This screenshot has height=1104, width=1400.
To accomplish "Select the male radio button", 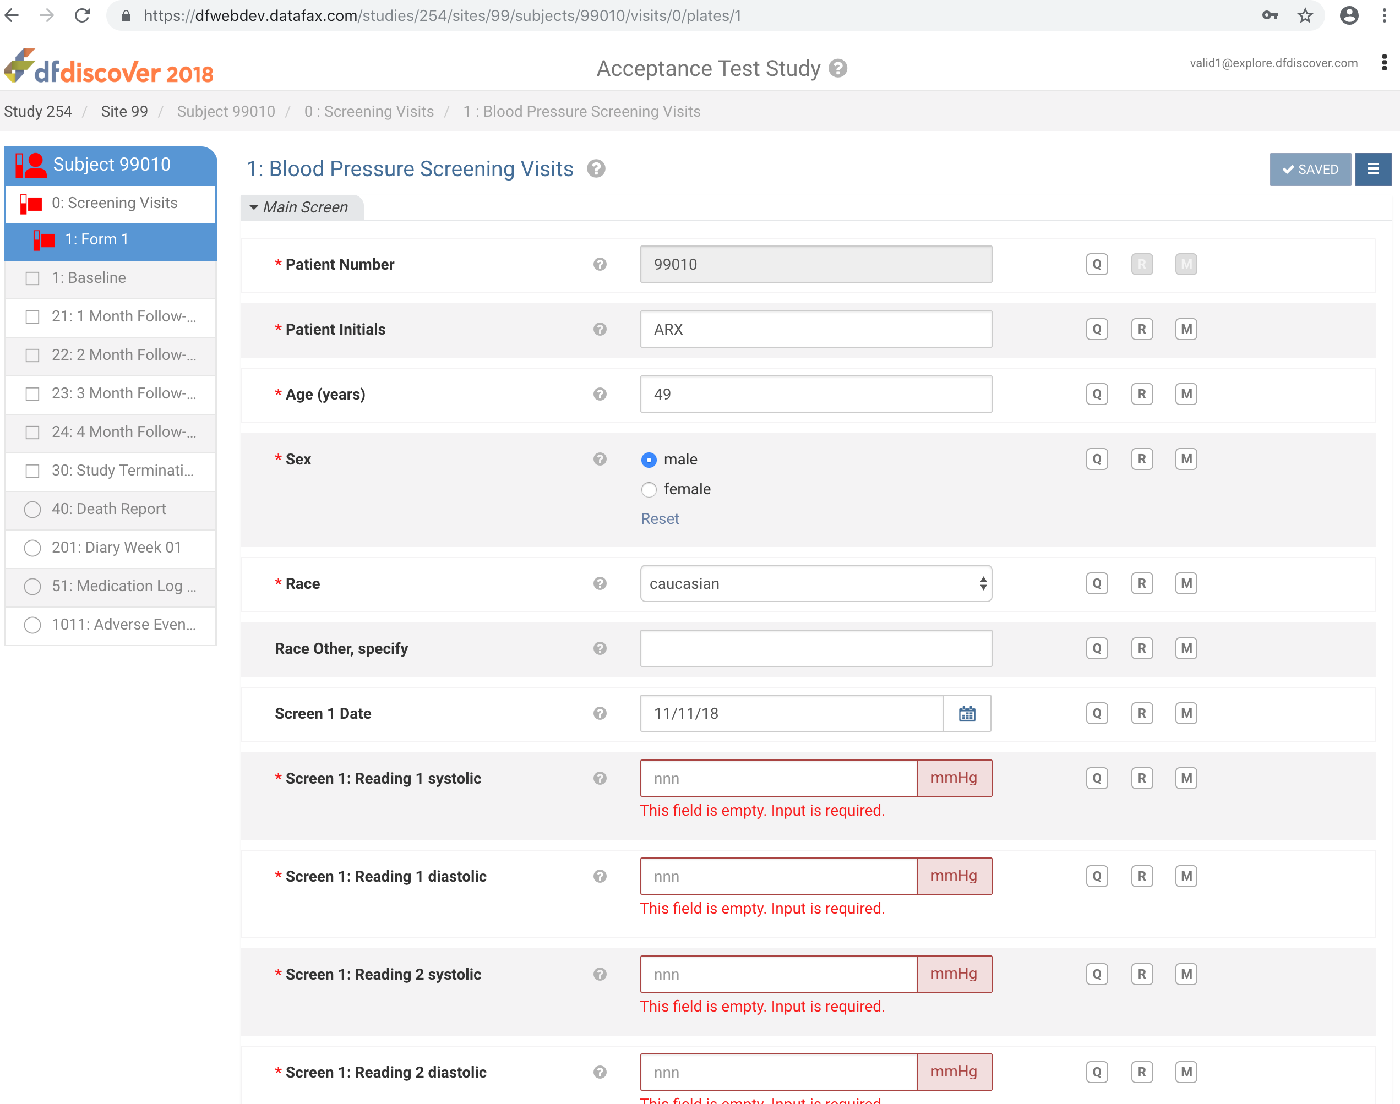I will (x=649, y=460).
